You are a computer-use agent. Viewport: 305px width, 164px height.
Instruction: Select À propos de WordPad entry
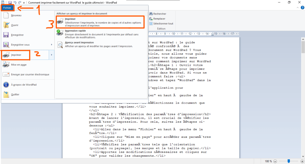(28, 85)
